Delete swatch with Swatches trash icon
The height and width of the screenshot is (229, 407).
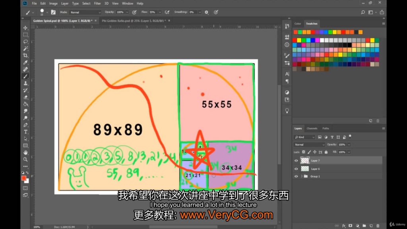[x=378, y=121]
